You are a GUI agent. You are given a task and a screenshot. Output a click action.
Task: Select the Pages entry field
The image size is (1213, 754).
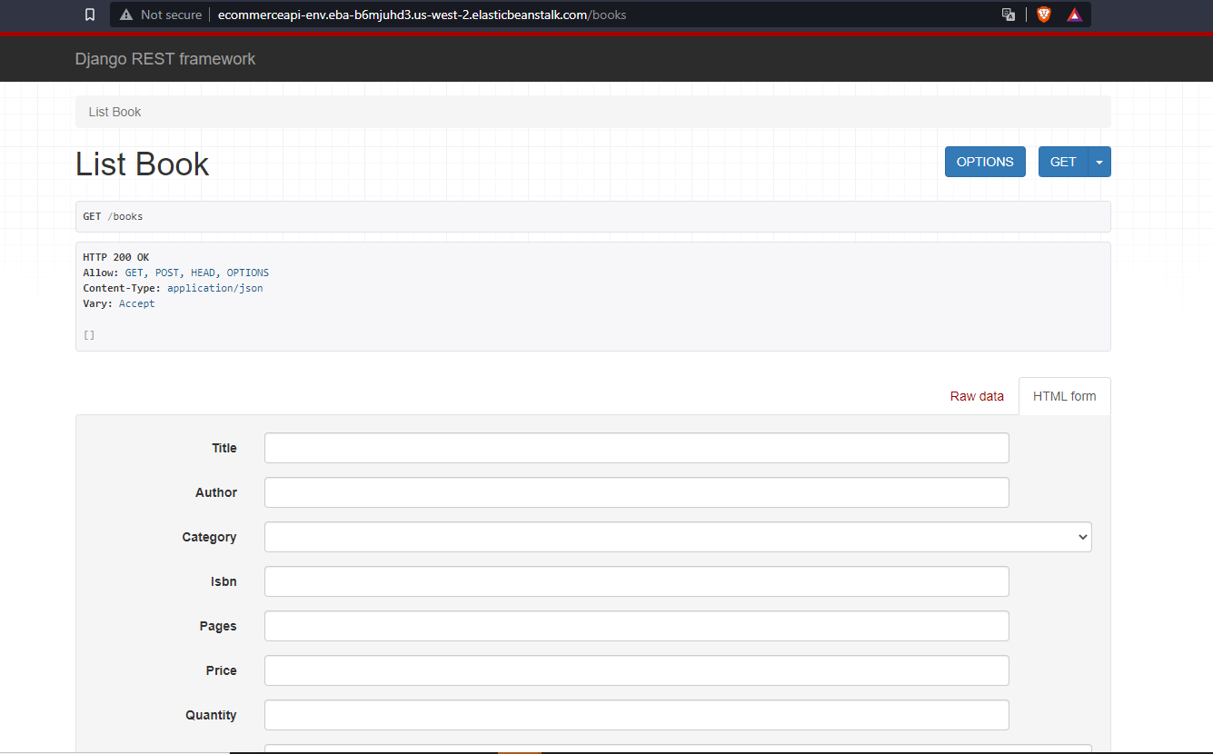(636, 625)
